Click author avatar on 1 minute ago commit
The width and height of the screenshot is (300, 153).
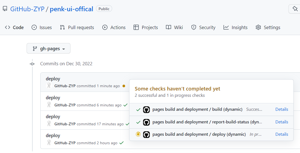tap(49, 86)
